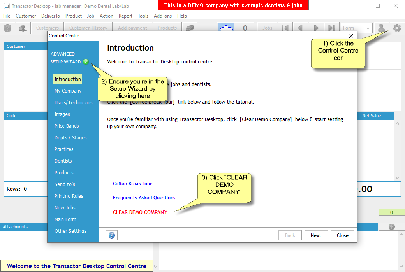Screen dimensions: 405x272
Task: Click the Next button
Action: click(x=316, y=235)
